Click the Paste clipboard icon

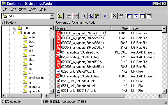tap(97, 16)
